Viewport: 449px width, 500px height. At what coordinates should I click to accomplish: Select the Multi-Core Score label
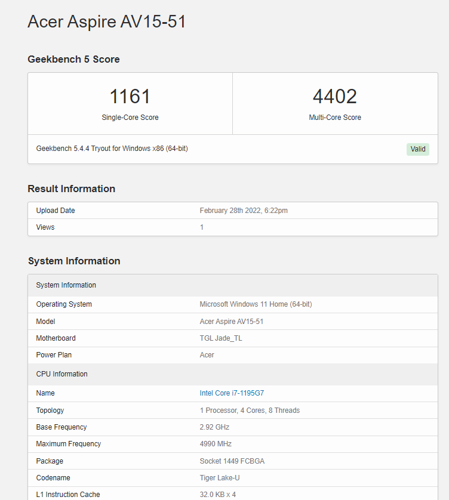click(x=335, y=118)
